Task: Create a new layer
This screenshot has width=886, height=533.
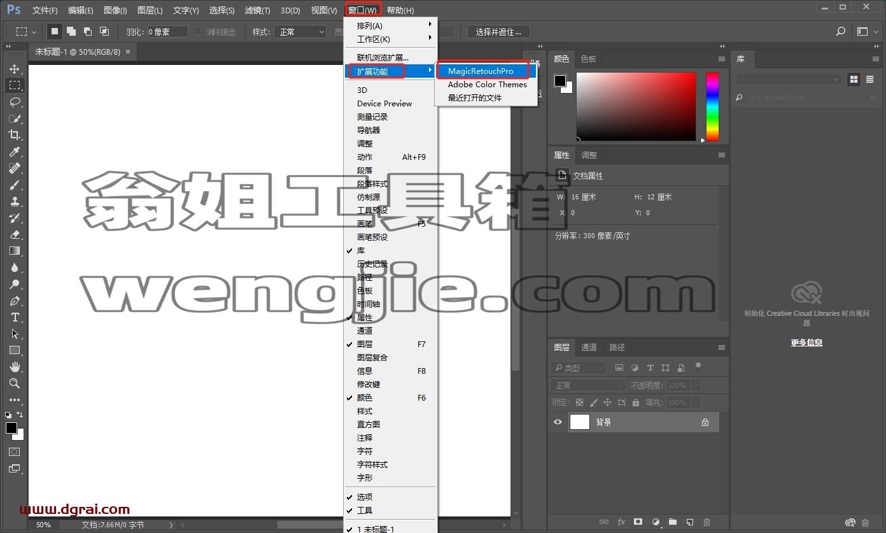Action: [x=689, y=522]
